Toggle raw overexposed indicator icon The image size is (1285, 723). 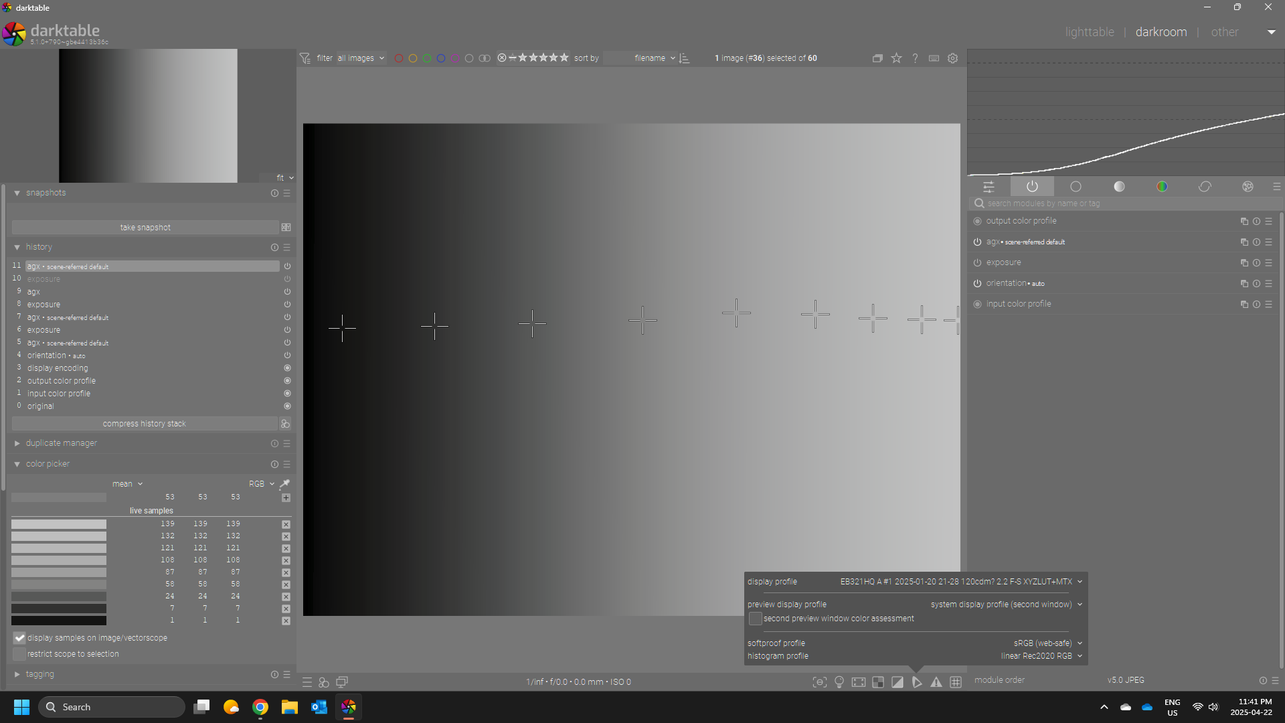tap(878, 682)
